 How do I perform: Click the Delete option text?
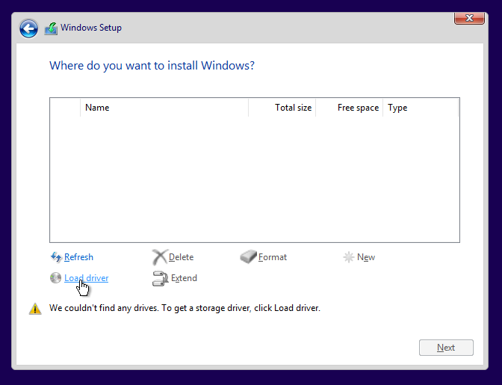[x=182, y=257]
